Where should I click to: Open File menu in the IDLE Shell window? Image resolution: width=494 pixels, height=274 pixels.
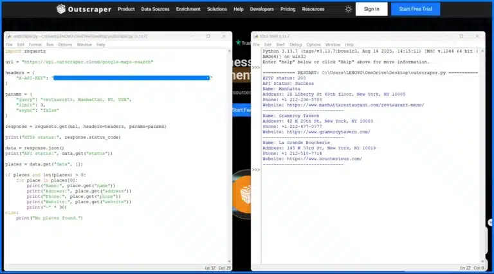[257, 45]
